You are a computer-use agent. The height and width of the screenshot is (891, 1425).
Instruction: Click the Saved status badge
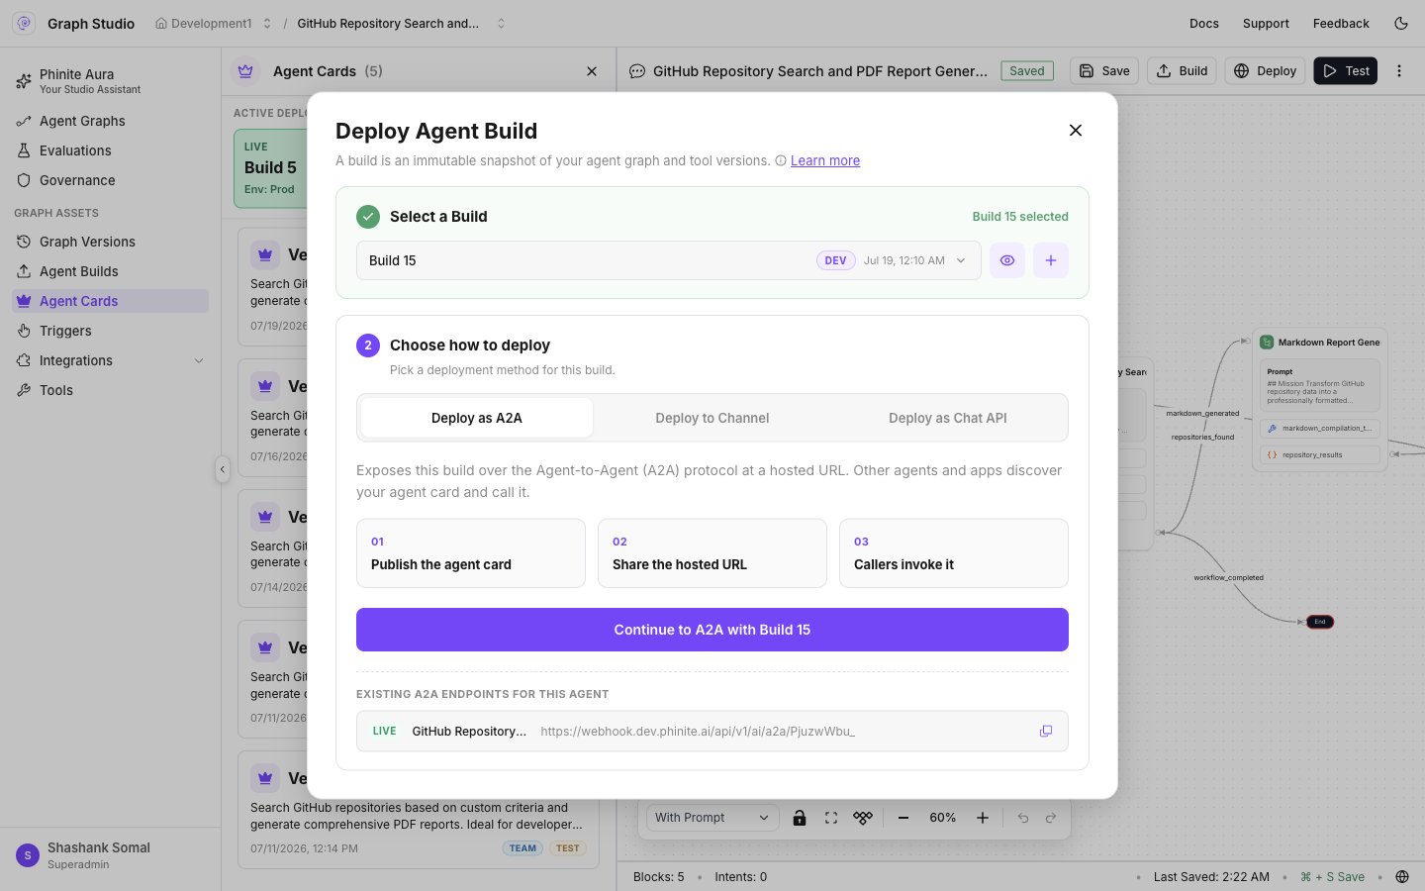1027,71
